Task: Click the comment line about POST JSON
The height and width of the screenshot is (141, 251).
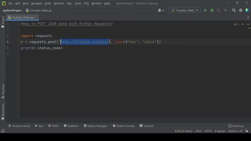Action: (x=67, y=24)
